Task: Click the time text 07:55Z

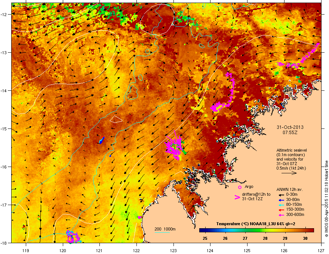Action: (290, 133)
